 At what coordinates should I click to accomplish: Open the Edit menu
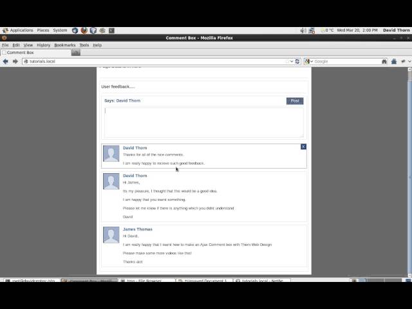[x=16, y=45]
